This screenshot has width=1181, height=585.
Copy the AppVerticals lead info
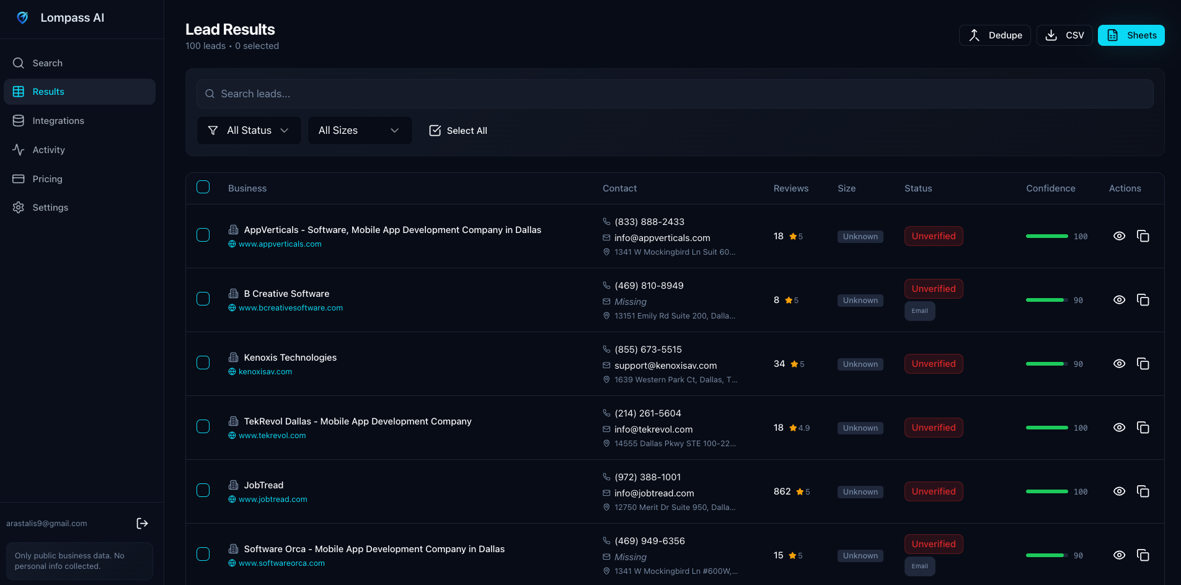[1143, 236]
